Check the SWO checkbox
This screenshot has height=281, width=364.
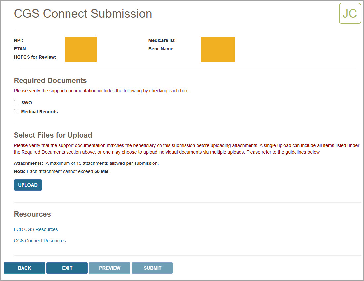click(16, 102)
